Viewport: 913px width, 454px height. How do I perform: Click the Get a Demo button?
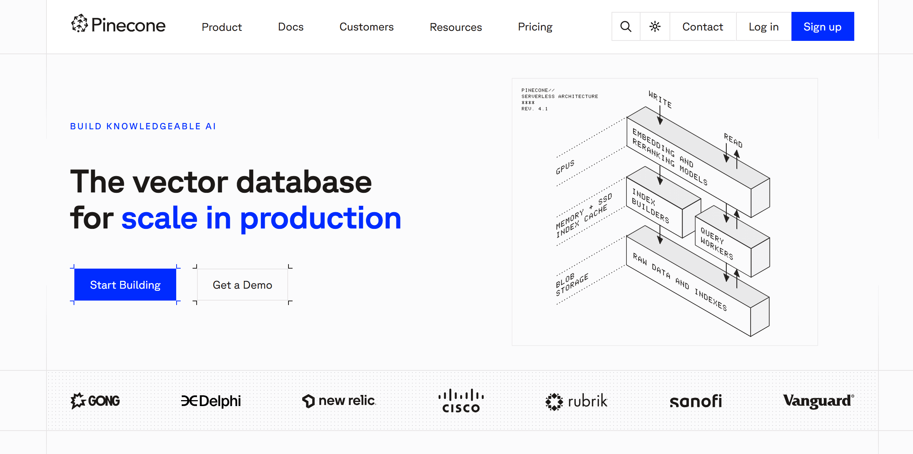pos(242,285)
